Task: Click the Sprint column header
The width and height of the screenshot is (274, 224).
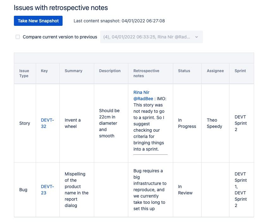Action: (240, 71)
